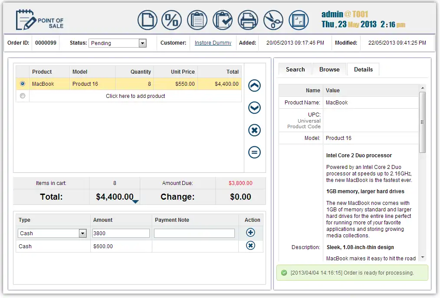Open the percent discount icon
This screenshot has height=298, width=440.
[172, 20]
